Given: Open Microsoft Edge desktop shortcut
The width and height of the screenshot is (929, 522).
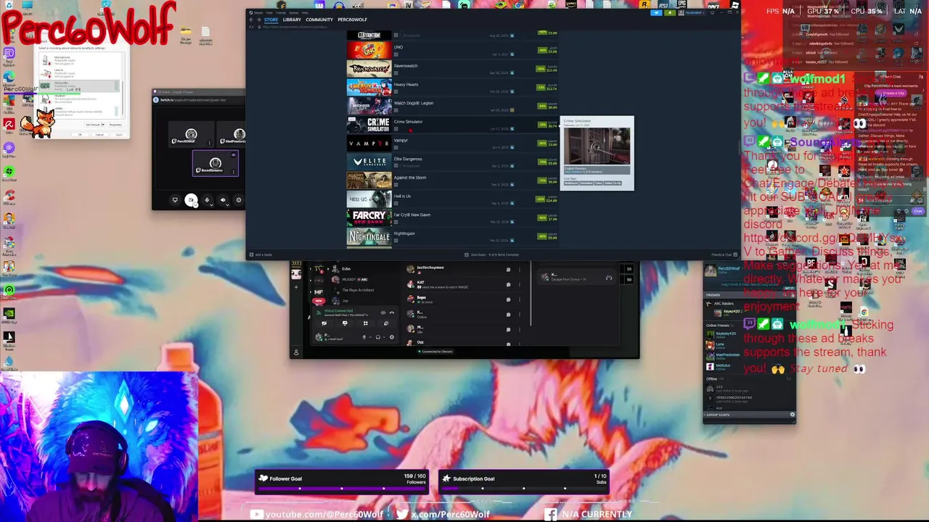Looking at the screenshot, I should pos(9,78).
